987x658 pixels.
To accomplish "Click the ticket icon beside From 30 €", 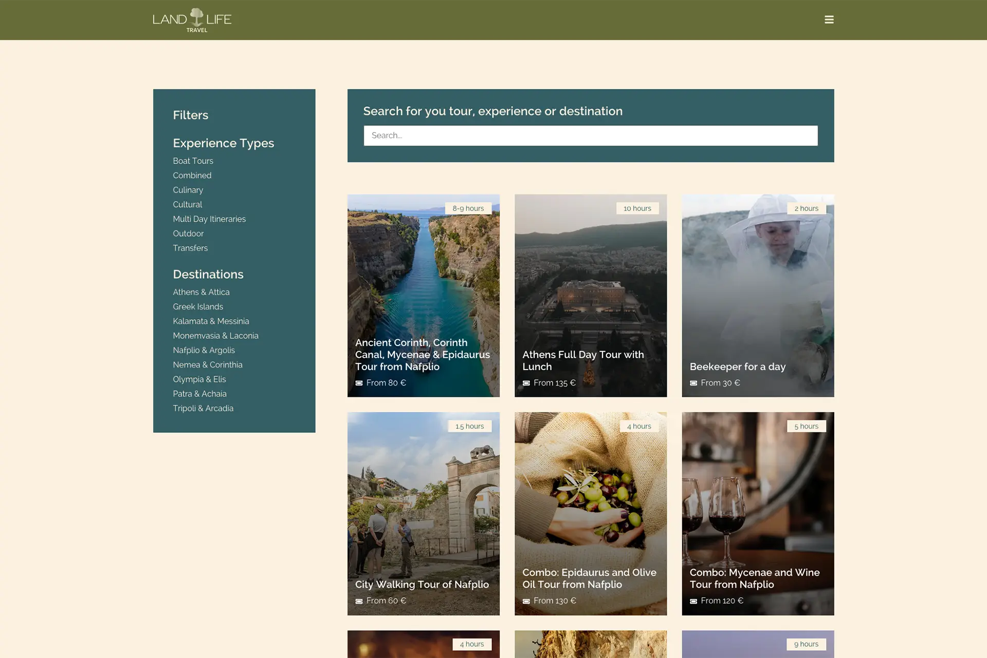I will pyautogui.click(x=693, y=383).
